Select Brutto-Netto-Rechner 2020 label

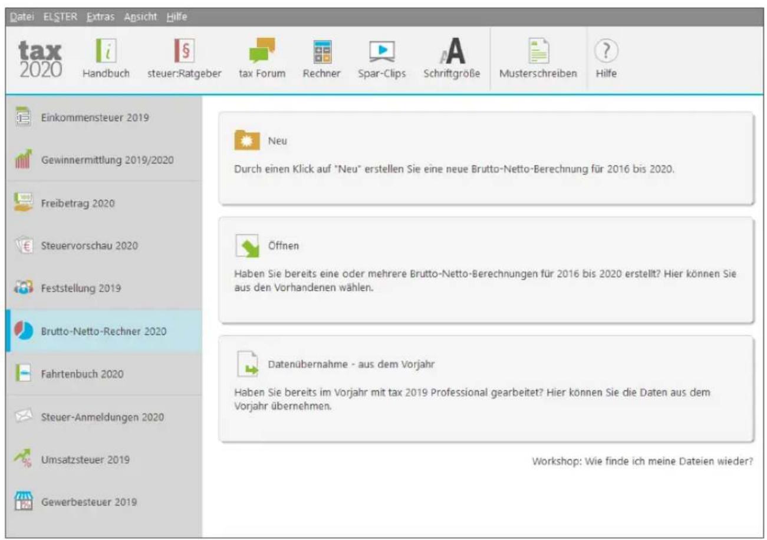[x=104, y=332]
